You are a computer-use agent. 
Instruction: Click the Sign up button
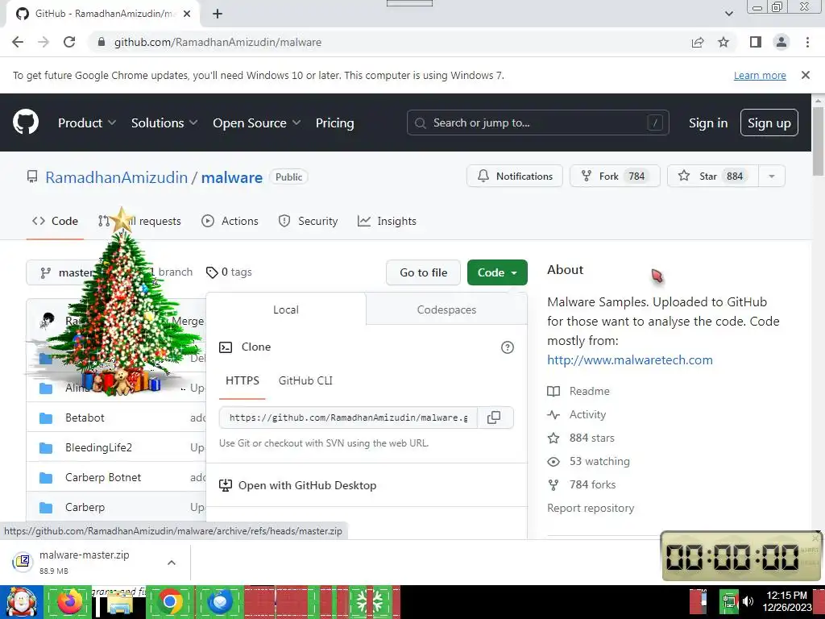pyautogui.click(x=769, y=123)
